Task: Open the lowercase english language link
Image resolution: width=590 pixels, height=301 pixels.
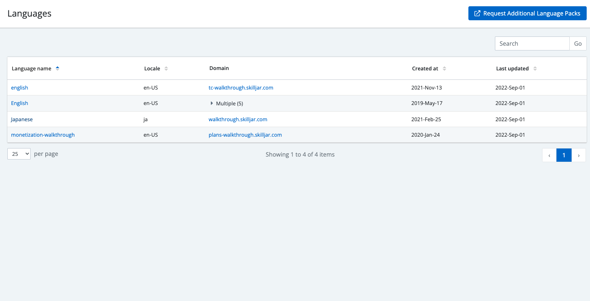Action: (x=20, y=88)
